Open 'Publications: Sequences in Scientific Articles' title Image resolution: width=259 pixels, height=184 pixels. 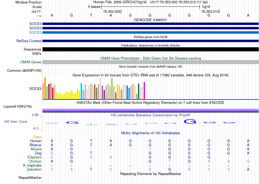pyautogui.click(x=150, y=45)
